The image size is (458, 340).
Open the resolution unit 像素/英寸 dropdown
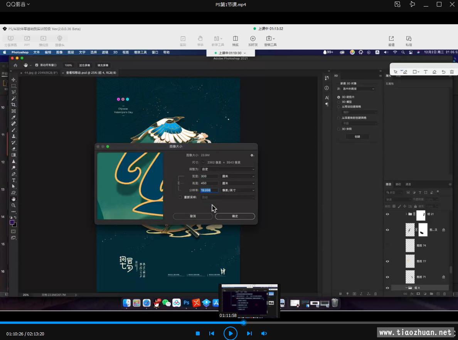click(238, 190)
